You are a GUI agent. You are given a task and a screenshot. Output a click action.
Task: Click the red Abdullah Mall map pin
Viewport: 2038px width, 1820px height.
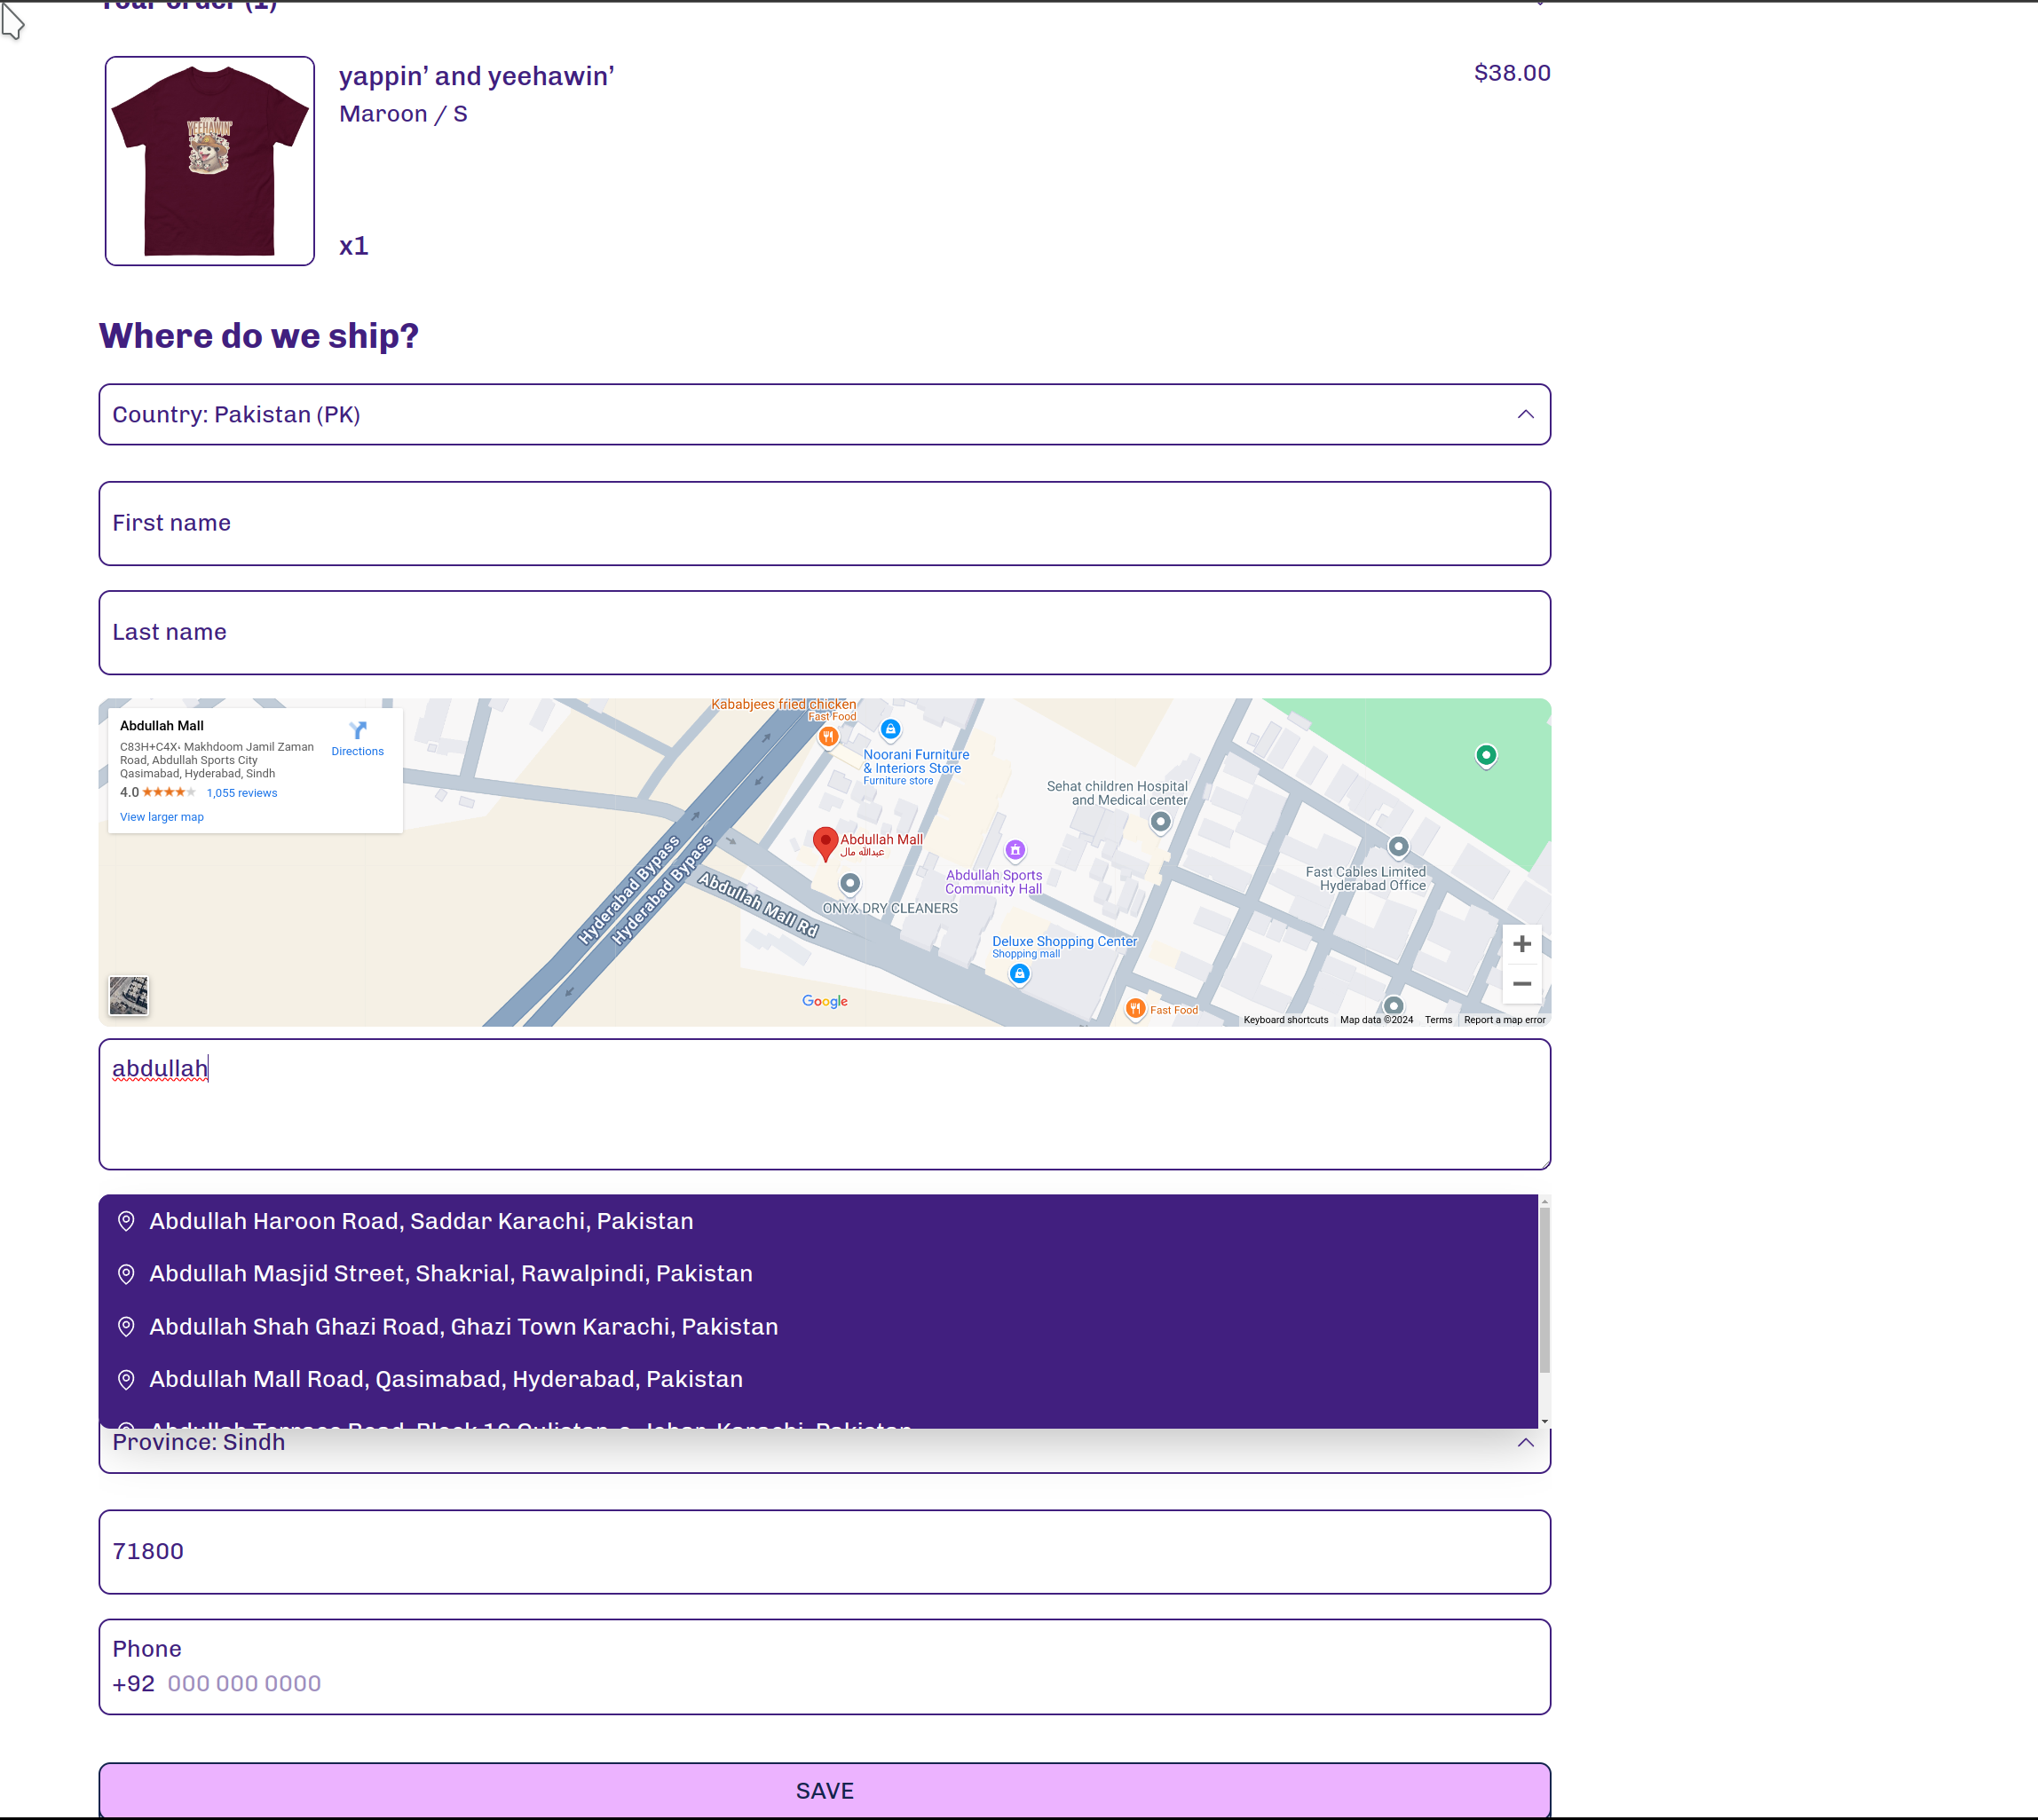click(825, 843)
